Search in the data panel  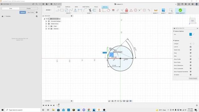tap(37, 4)
